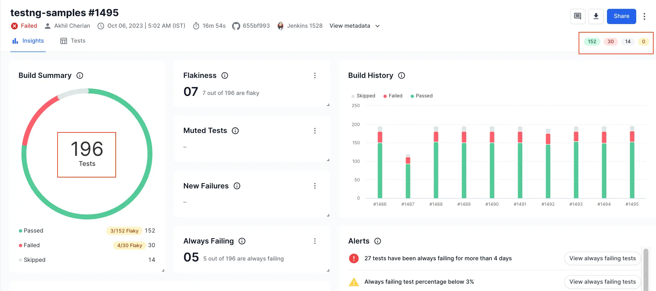656x291 pixels.
Task: Click the Build History info icon
Action: 401,75
